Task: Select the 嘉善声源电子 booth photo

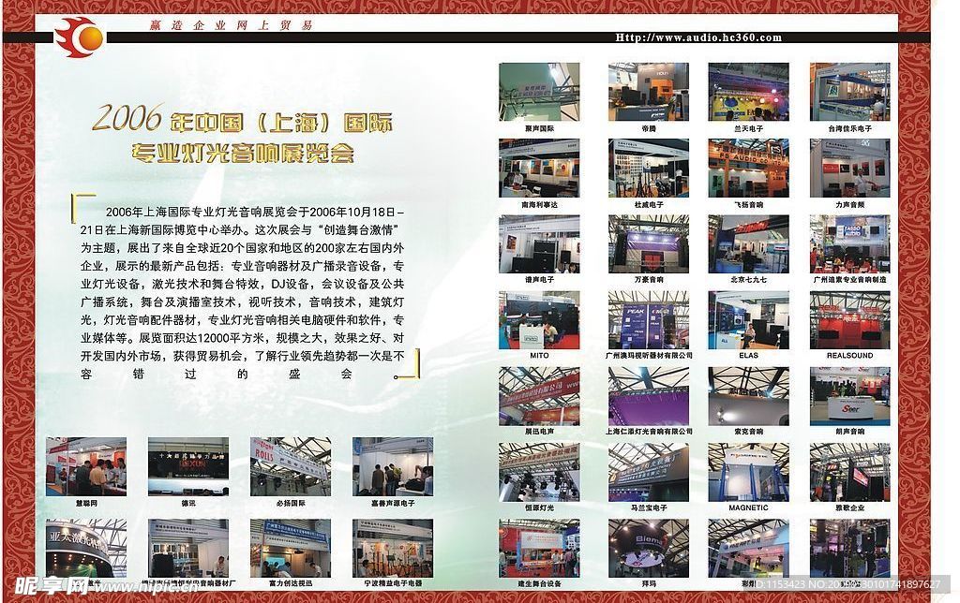Action: click(x=393, y=466)
